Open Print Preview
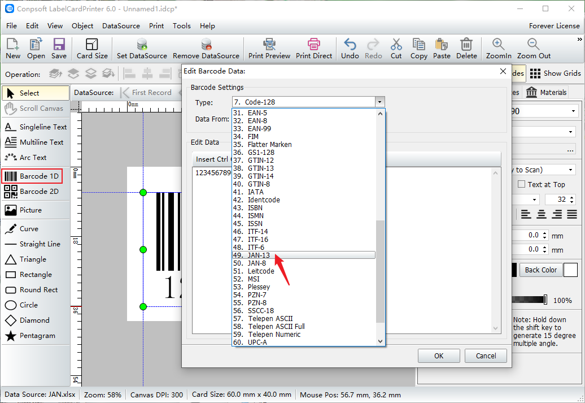 (269, 49)
